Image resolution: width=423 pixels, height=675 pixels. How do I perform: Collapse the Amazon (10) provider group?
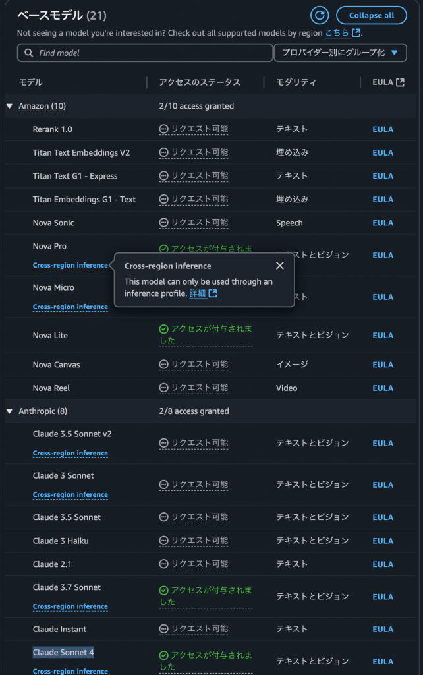point(9,106)
